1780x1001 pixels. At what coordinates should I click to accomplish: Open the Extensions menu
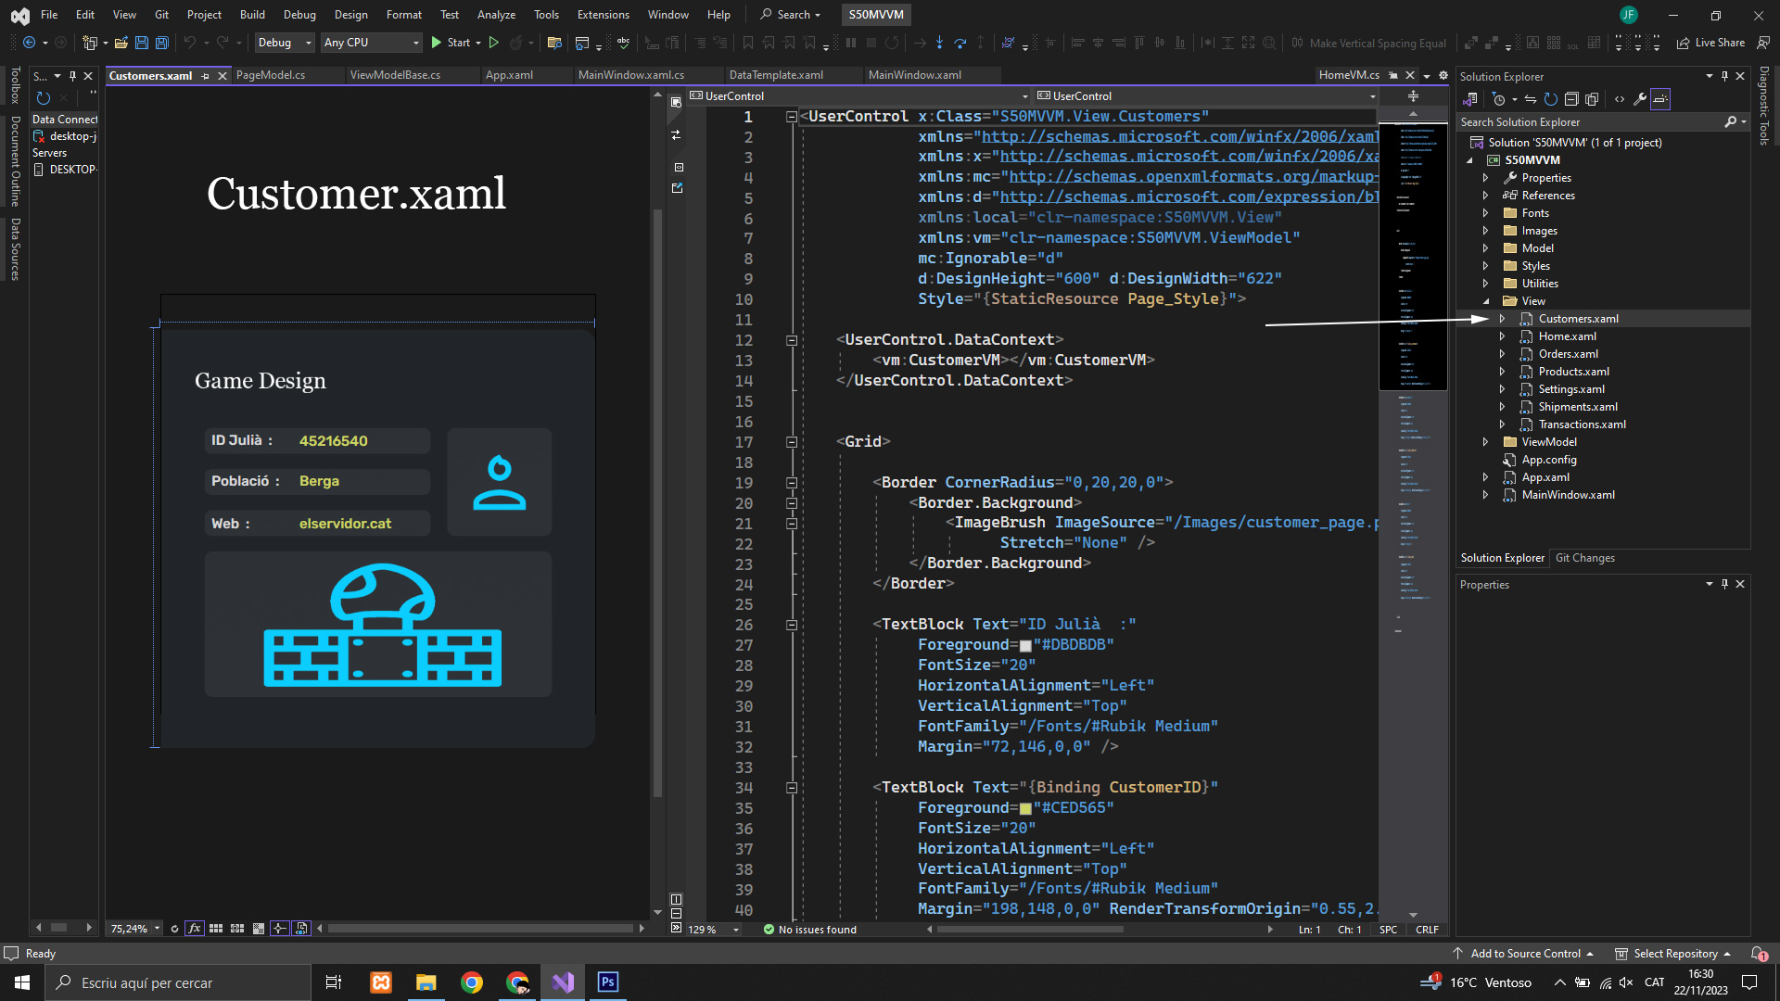click(x=603, y=14)
